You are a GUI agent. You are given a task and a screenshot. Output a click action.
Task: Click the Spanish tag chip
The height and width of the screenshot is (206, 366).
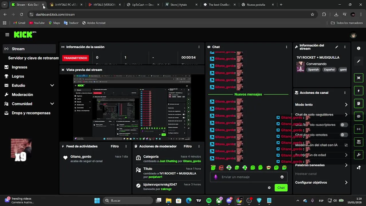pos(313,70)
